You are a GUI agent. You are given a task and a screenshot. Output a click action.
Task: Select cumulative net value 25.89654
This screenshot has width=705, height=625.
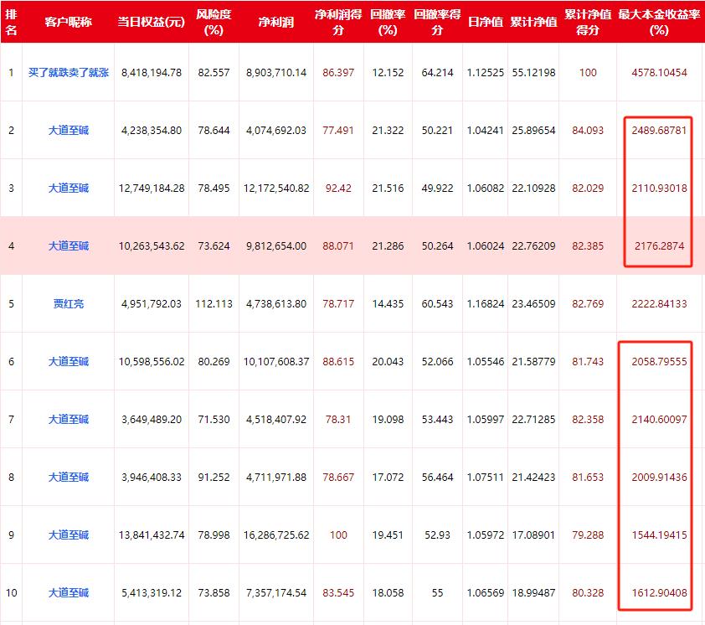[533, 131]
